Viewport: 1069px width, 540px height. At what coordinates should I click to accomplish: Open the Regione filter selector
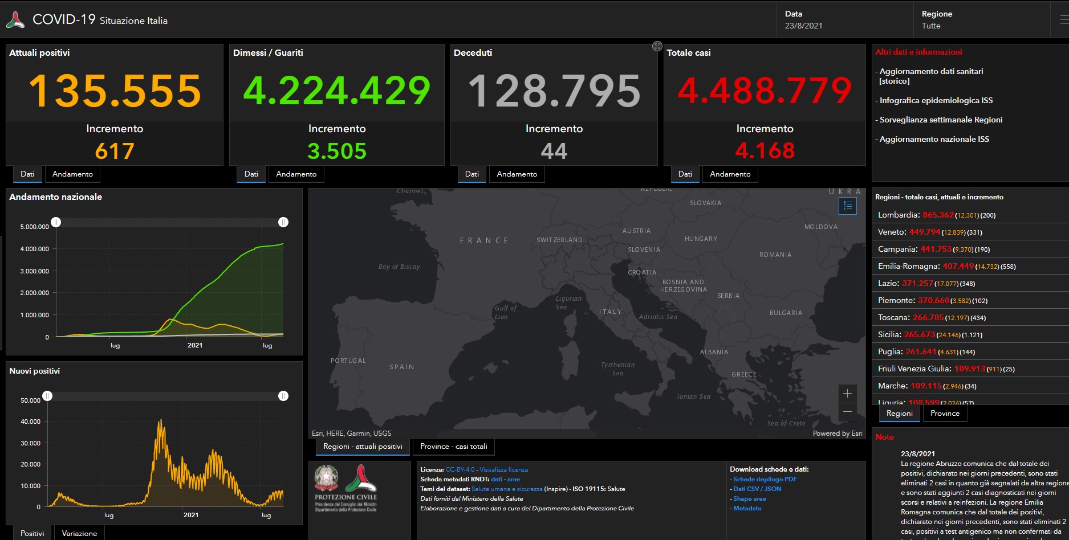pyautogui.click(x=981, y=20)
